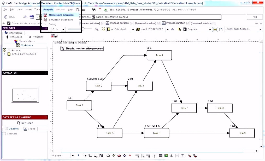
Task: Open the File menu
Action: pos(5,9)
